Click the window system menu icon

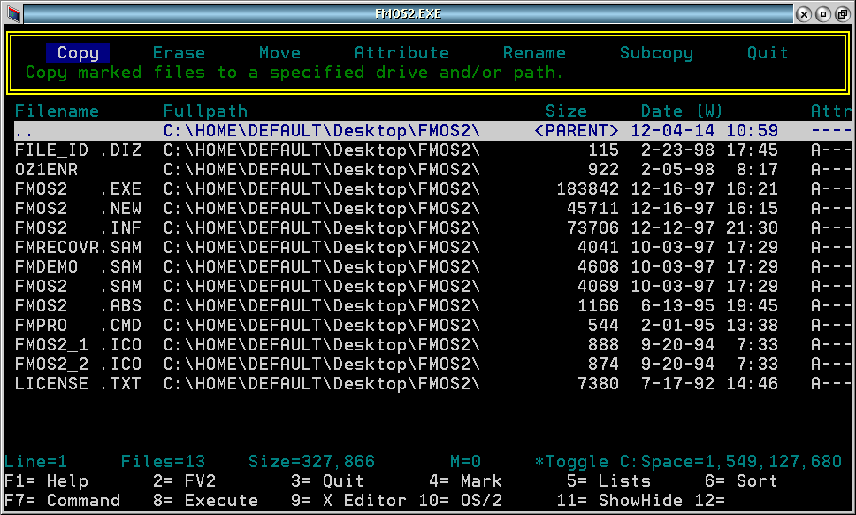tap(13, 13)
